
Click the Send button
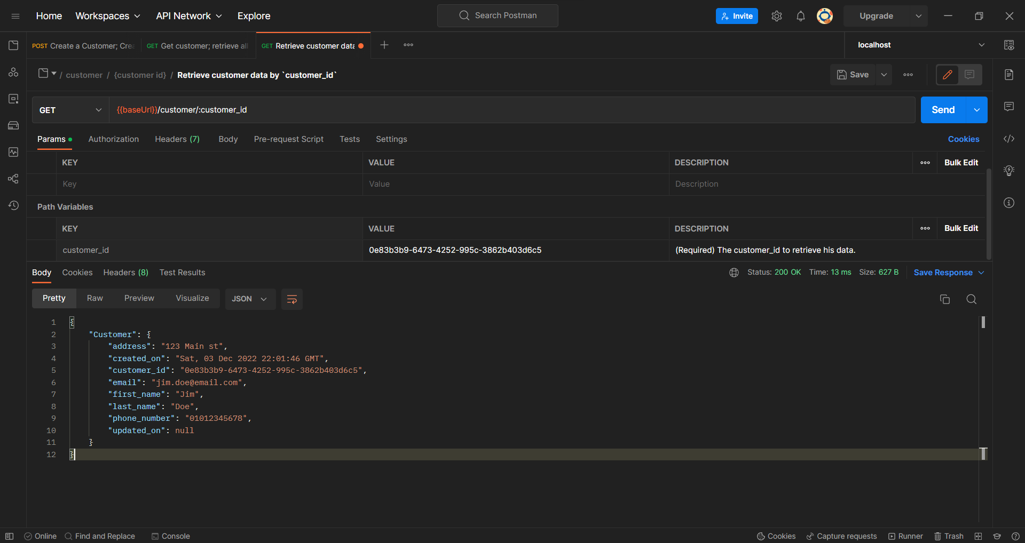pyautogui.click(x=943, y=110)
